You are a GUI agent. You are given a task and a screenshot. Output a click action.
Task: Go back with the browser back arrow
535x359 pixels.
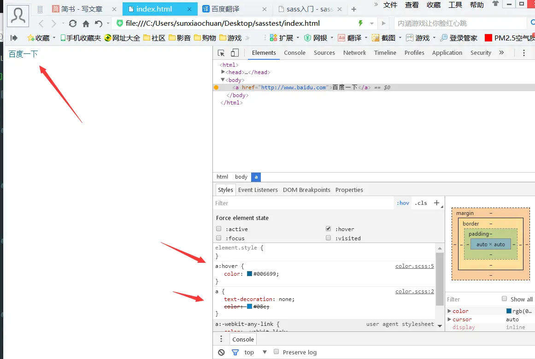click(41, 23)
